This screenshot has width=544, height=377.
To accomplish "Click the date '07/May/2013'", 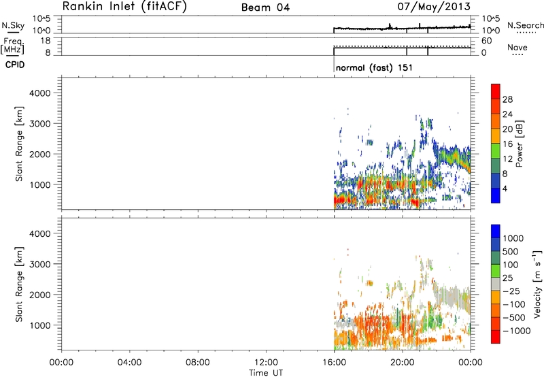I will click(x=434, y=6).
